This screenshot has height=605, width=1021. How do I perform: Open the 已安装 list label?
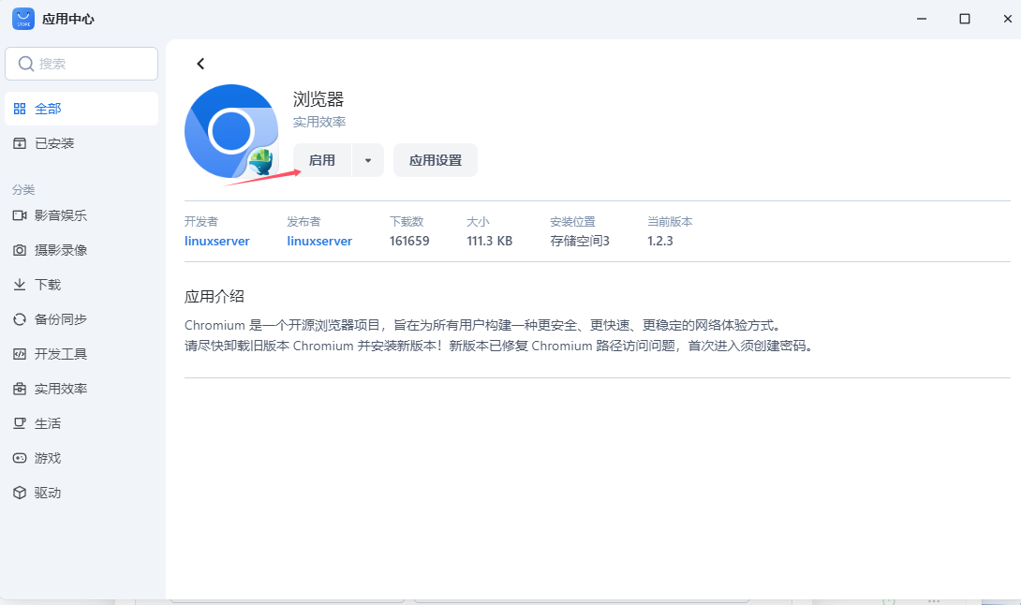pyautogui.click(x=54, y=143)
